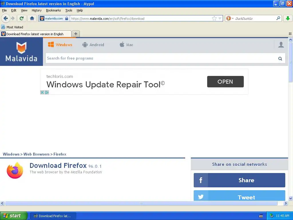Switch to the Windows platform tab

pos(60,45)
